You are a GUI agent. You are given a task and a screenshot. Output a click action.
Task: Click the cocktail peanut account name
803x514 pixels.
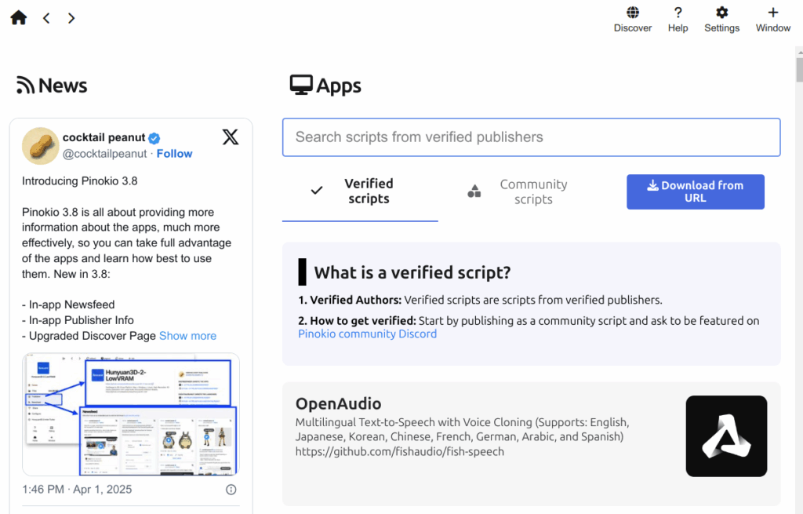click(104, 137)
